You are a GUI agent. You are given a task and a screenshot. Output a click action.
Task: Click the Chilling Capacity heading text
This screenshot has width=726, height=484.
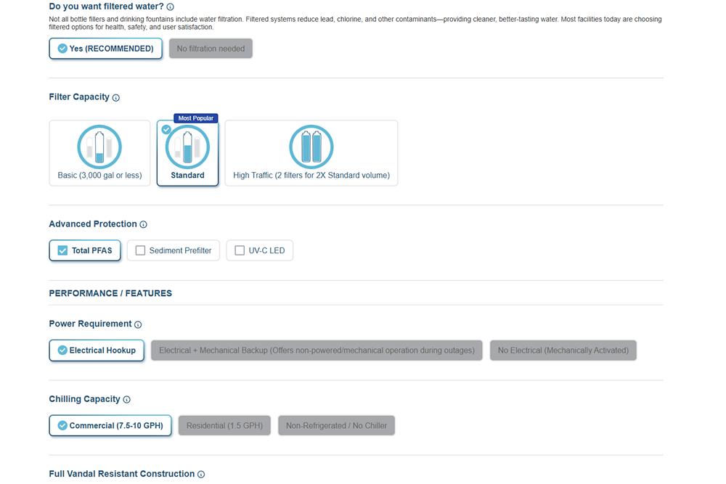pos(85,399)
